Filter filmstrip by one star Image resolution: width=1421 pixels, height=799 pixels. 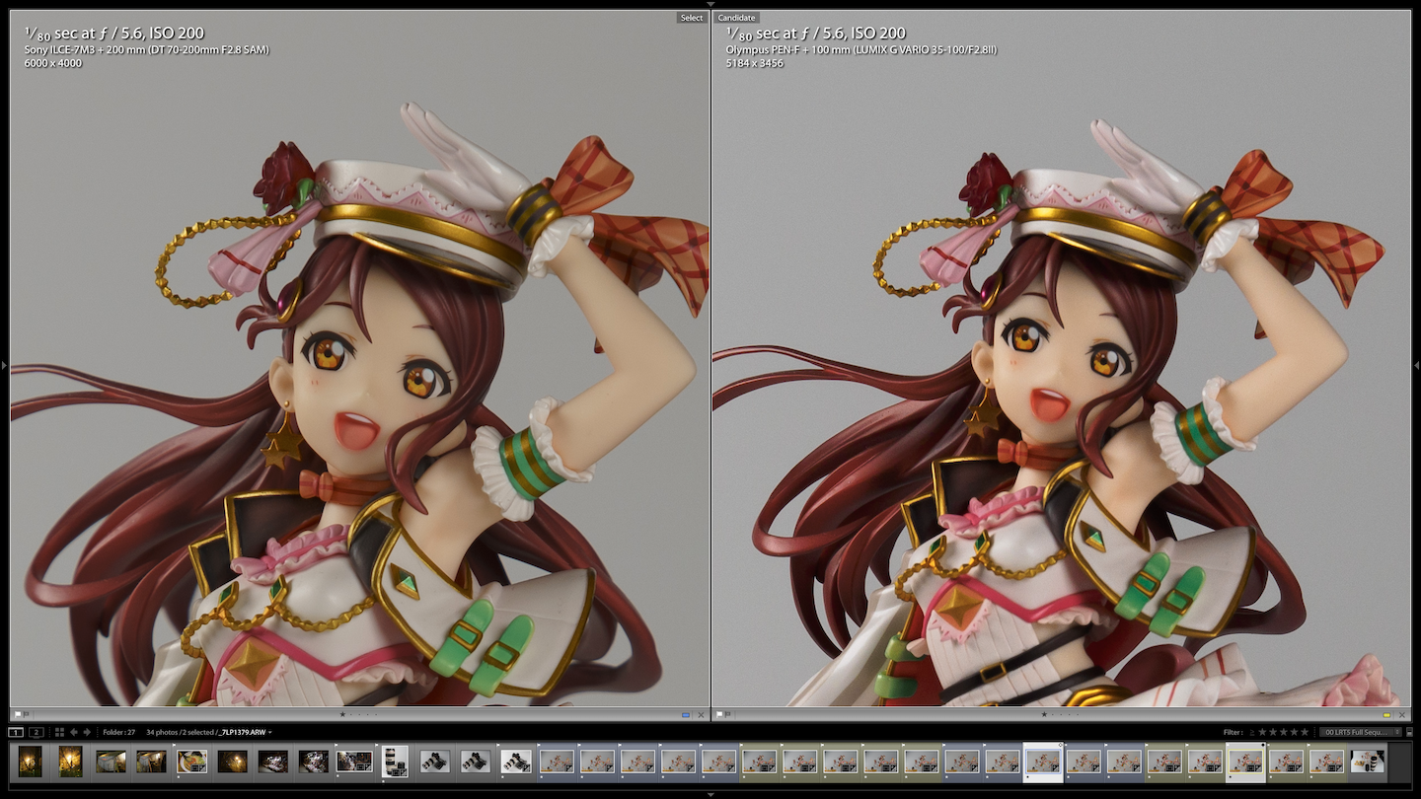1262,732
